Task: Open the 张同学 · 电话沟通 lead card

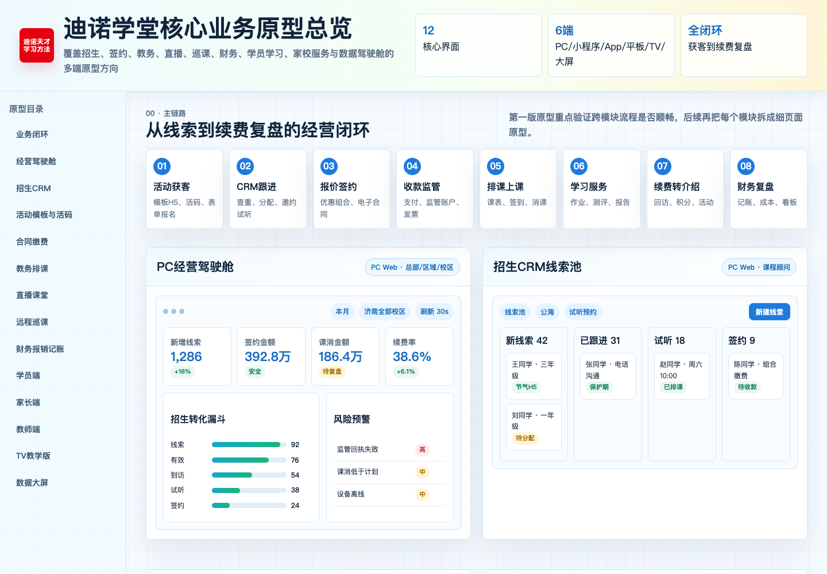Action: pyautogui.click(x=608, y=376)
